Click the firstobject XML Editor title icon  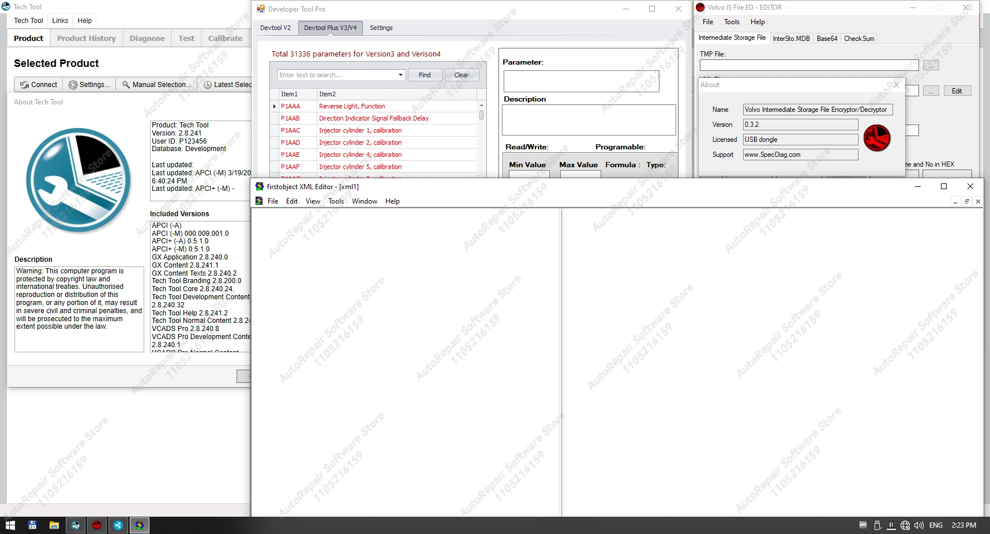pos(260,186)
